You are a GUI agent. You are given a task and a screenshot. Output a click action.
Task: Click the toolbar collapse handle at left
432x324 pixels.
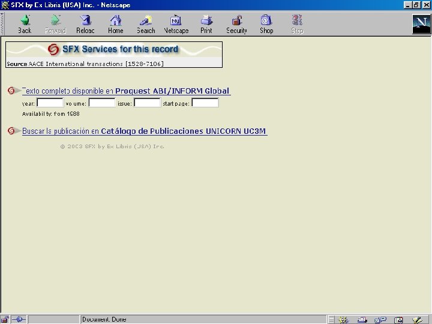point(2,24)
